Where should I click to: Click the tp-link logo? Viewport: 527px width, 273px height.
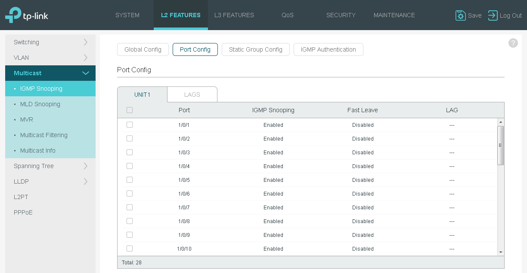[x=27, y=15]
